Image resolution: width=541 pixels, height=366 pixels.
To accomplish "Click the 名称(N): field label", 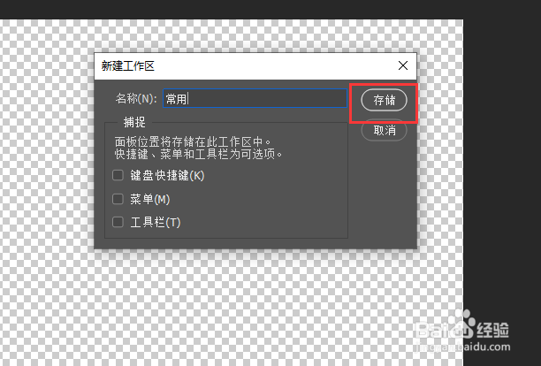I will (136, 99).
